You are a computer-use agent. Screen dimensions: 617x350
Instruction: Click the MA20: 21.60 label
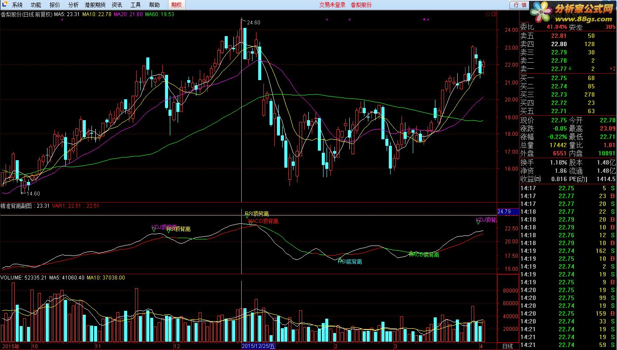[x=128, y=14]
